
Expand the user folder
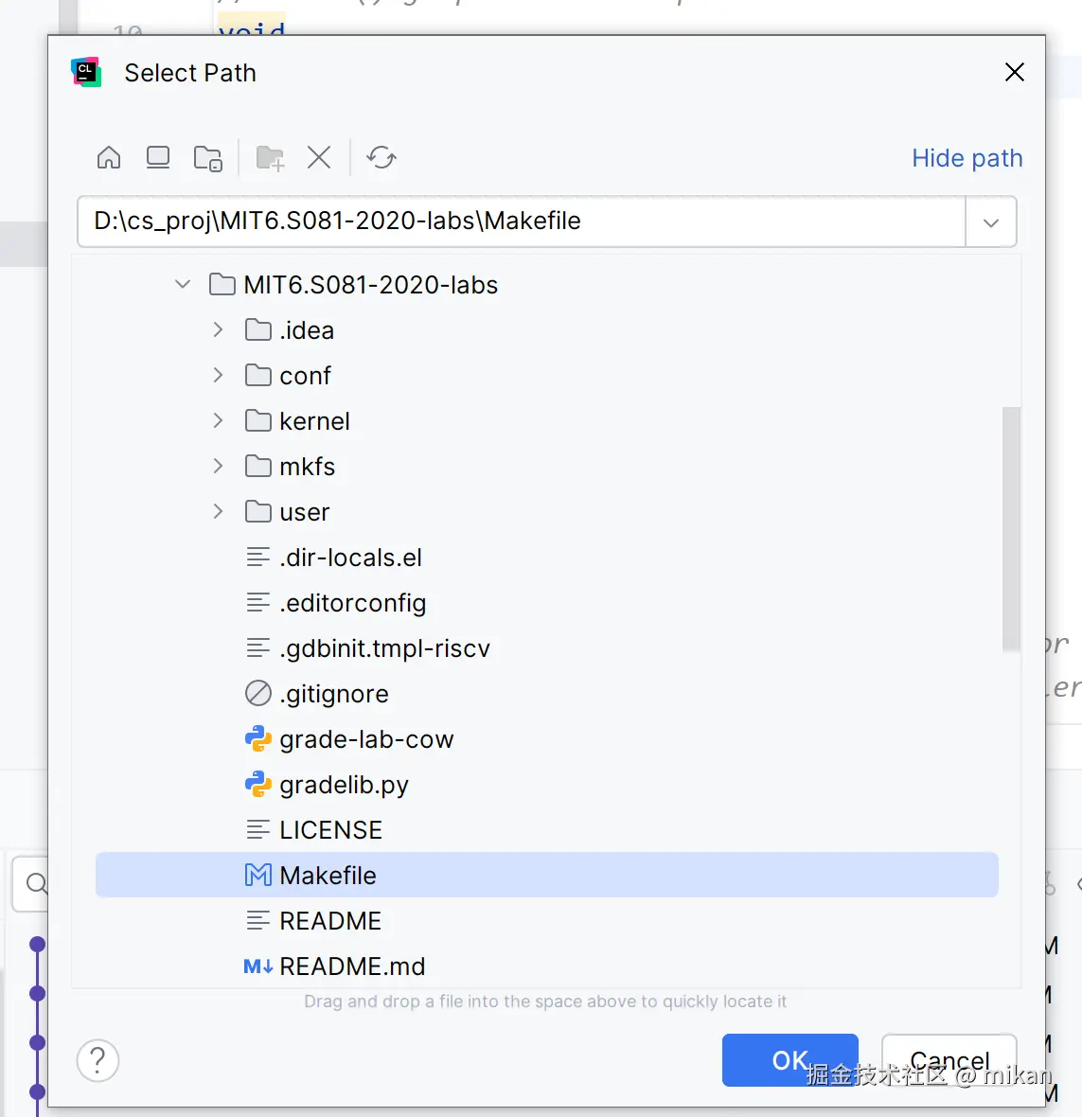[x=219, y=511]
